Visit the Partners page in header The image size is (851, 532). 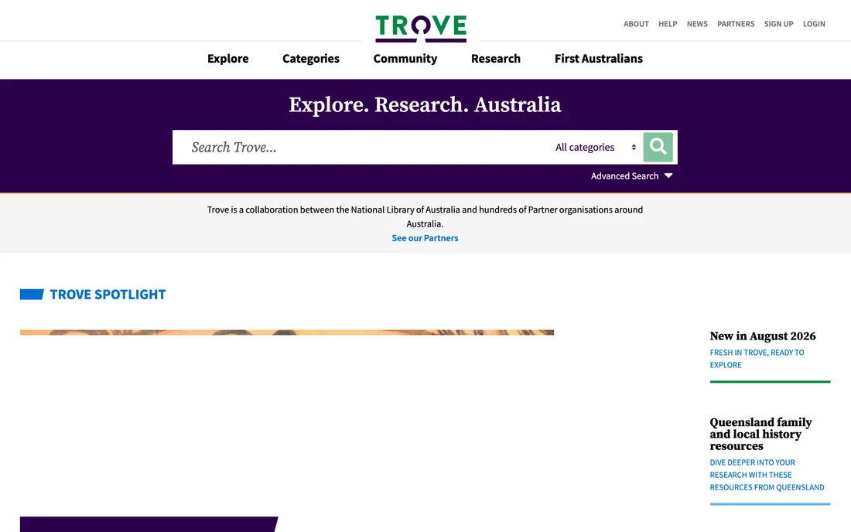pos(736,24)
